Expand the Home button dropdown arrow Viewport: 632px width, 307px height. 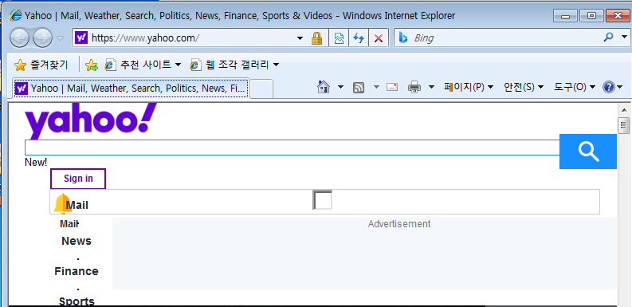tap(340, 87)
